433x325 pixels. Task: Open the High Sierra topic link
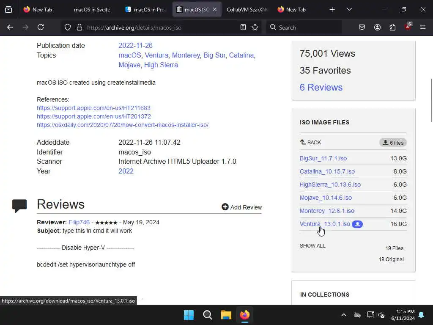[161, 65]
